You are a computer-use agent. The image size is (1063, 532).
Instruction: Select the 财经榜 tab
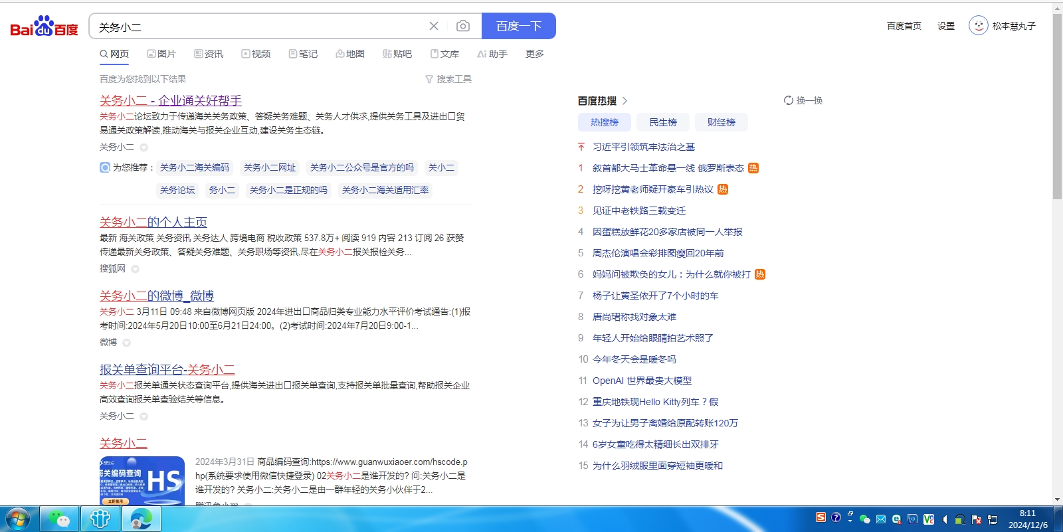click(x=722, y=122)
